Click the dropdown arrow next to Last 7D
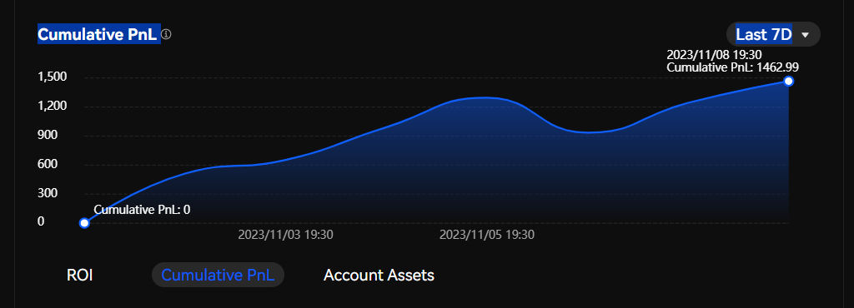Viewport: 854px width, 308px height. tap(805, 35)
